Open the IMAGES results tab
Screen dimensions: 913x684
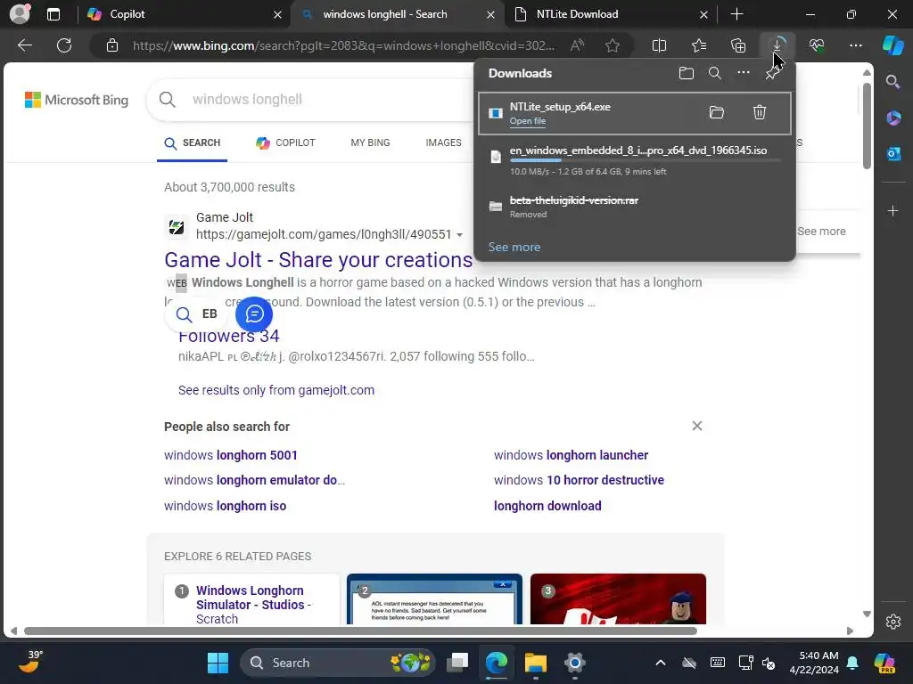443,142
